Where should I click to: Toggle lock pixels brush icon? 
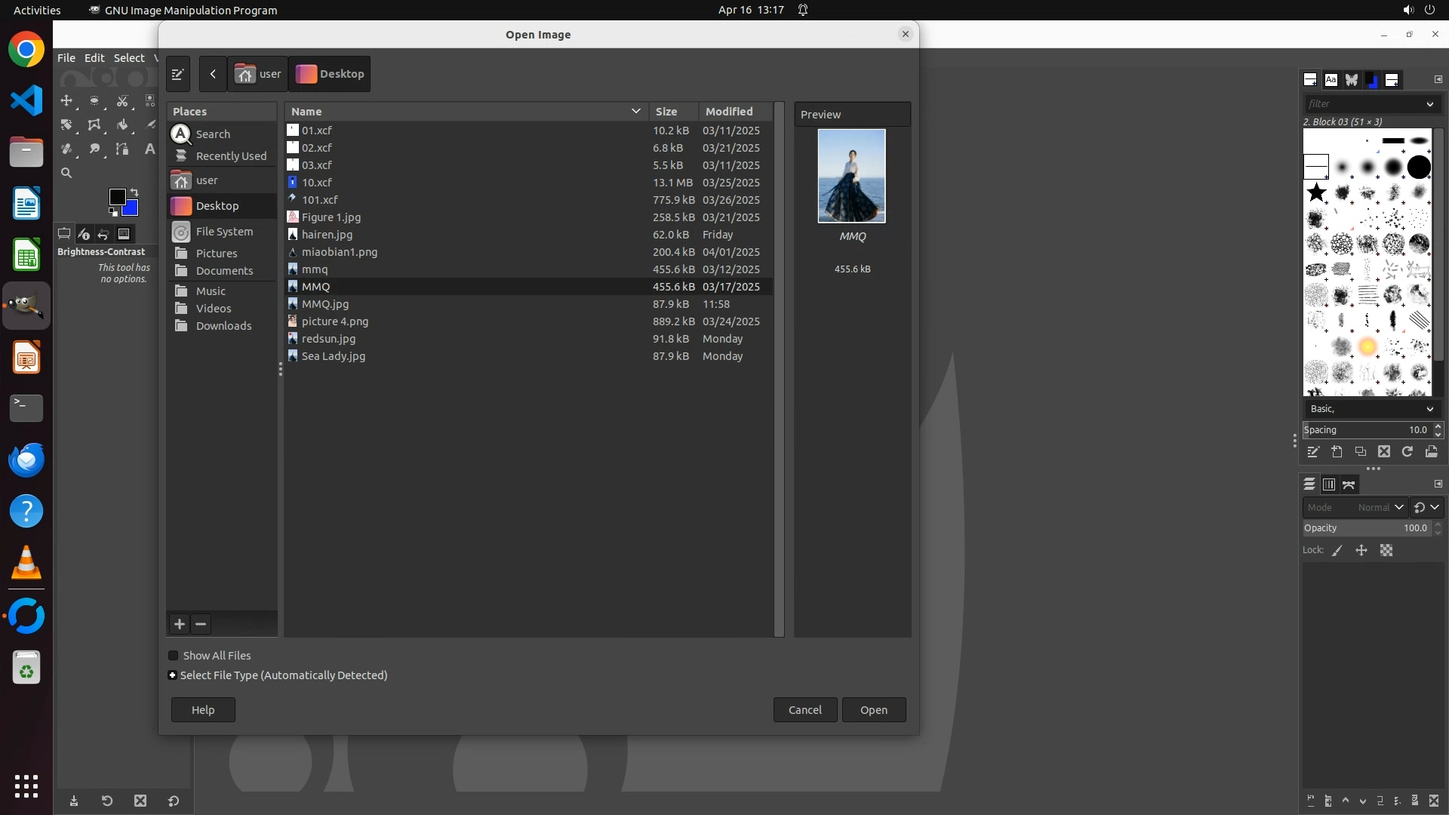pos(1337,551)
